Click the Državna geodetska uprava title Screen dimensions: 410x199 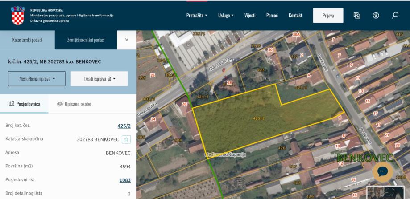50,21
